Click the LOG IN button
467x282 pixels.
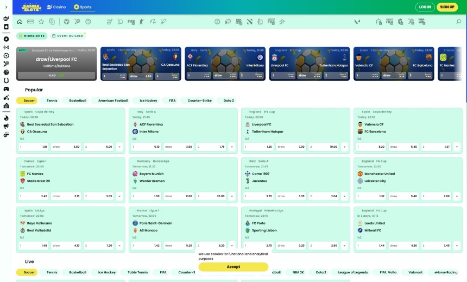click(x=425, y=7)
